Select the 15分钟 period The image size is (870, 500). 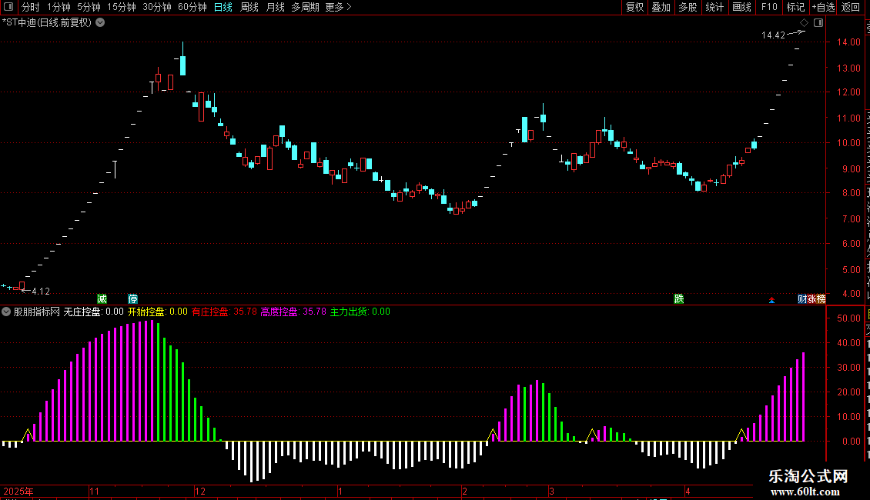click(121, 7)
